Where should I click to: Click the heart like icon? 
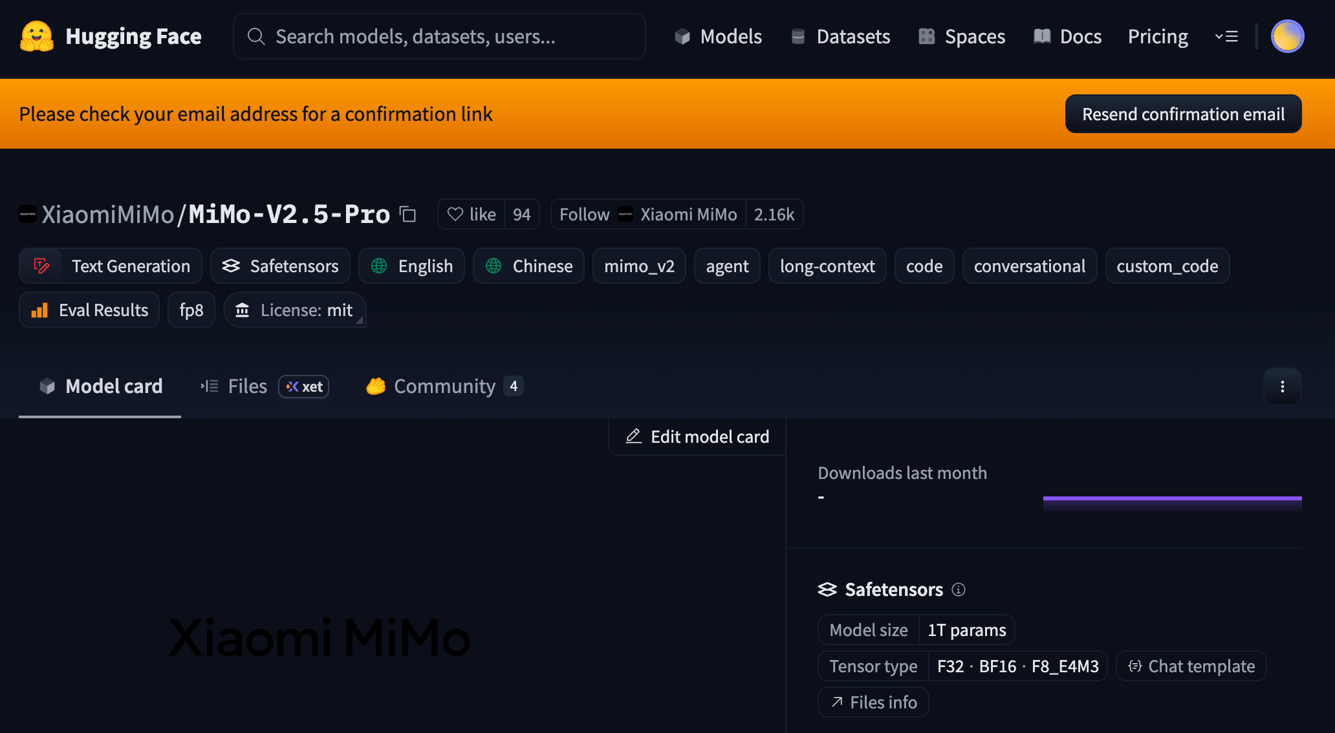pos(455,214)
